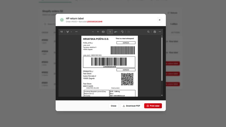
Task: Click 'DTP: 1.000 kg' text
Action: click(x=115, y=91)
